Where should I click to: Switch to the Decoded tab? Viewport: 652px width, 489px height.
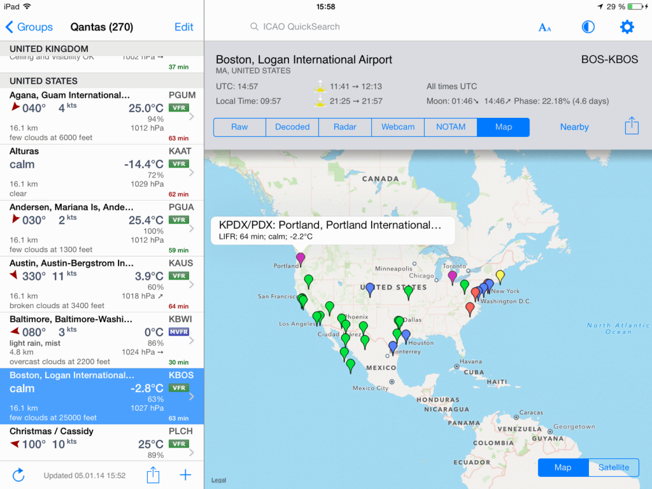point(292,127)
